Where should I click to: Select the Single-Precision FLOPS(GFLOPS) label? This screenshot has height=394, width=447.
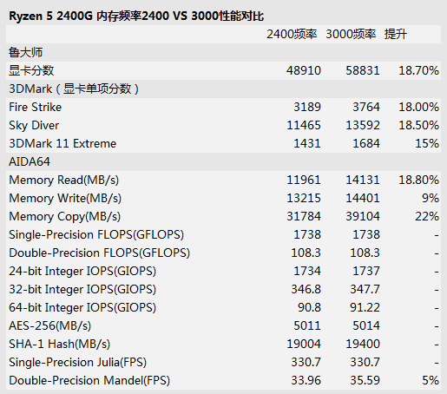96,234
